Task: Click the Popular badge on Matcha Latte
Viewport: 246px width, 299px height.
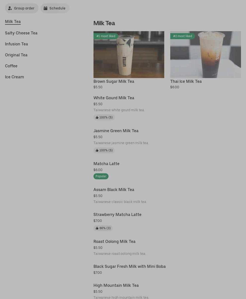Action: (101, 176)
